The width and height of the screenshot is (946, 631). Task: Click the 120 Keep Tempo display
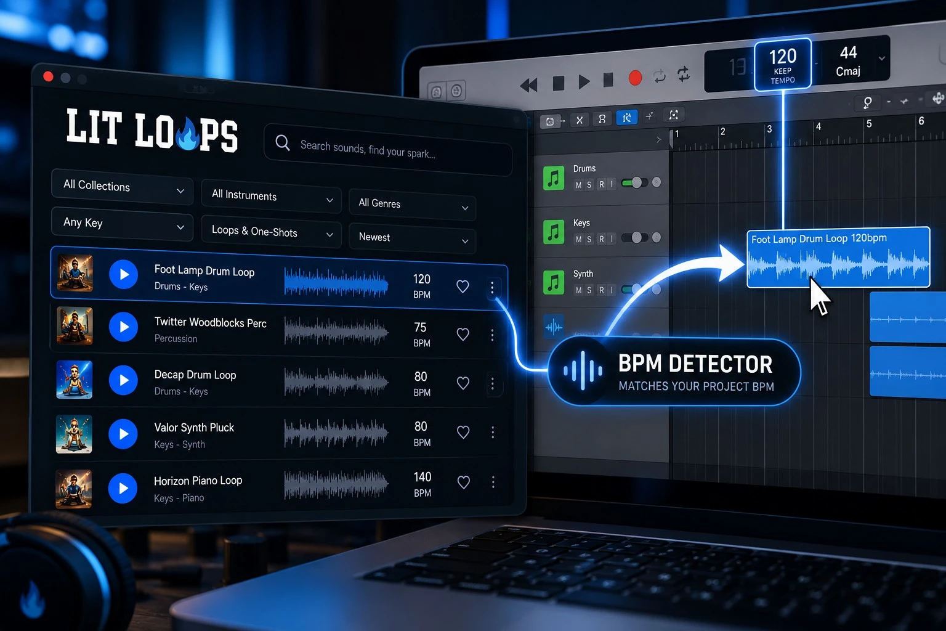coord(783,65)
